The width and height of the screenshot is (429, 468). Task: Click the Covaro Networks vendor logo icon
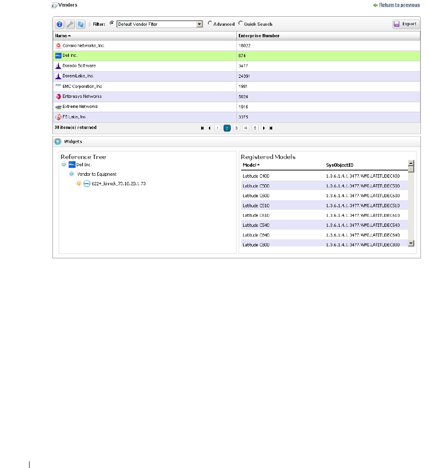pos(58,46)
